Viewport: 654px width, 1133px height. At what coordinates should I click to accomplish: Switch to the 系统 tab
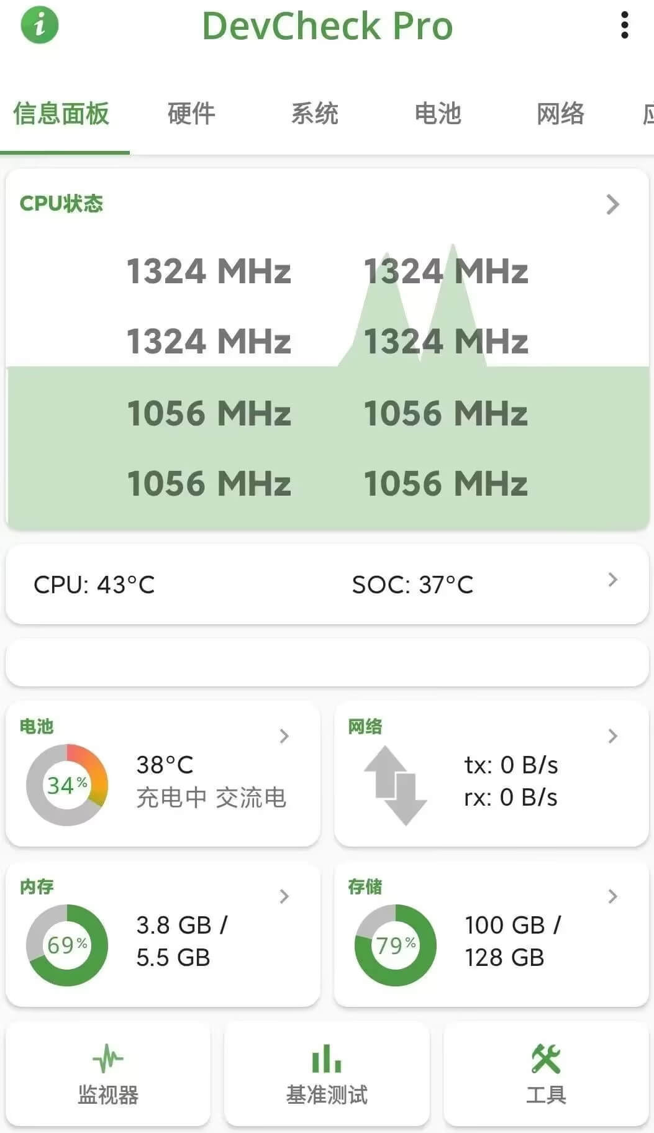(x=315, y=114)
